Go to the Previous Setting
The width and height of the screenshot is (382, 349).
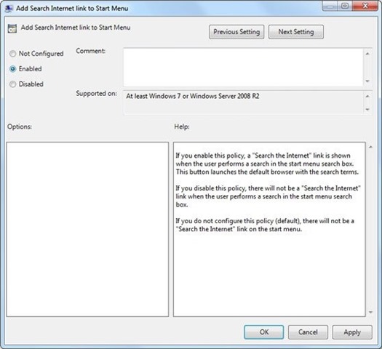click(236, 32)
